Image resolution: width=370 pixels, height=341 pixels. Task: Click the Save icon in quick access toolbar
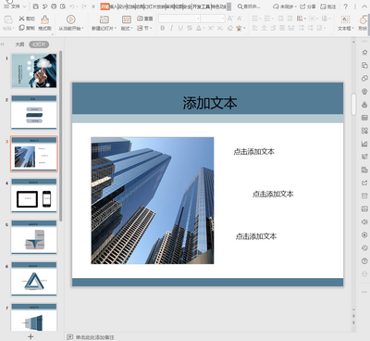tap(36, 6)
